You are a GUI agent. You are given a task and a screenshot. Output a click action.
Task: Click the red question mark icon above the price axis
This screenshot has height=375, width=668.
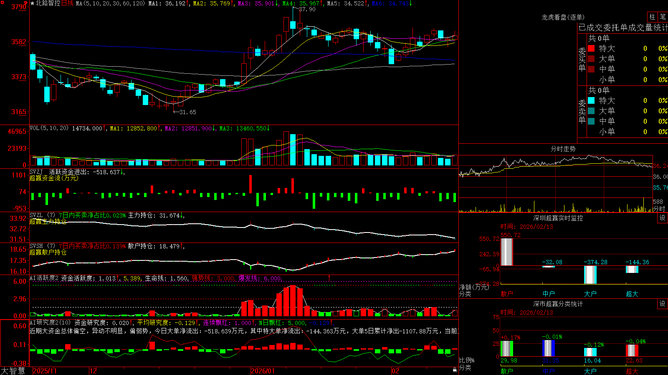click(x=25, y=3)
